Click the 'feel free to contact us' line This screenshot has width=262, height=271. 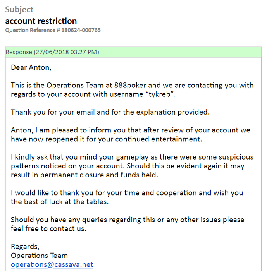click(x=48, y=228)
